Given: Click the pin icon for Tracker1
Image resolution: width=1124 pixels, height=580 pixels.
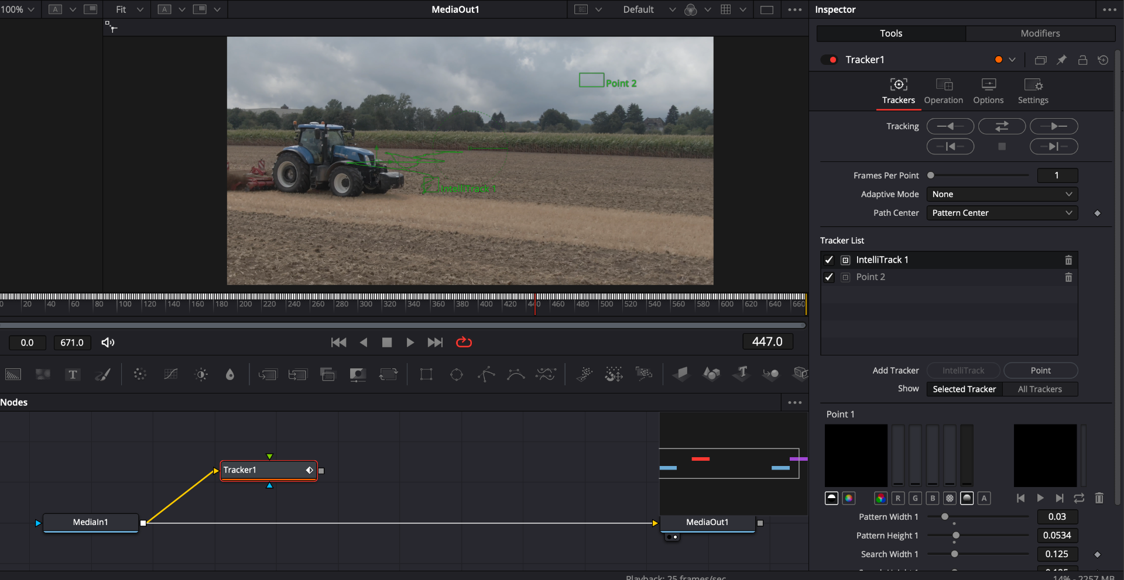Looking at the screenshot, I should click(x=1061, y=60).
